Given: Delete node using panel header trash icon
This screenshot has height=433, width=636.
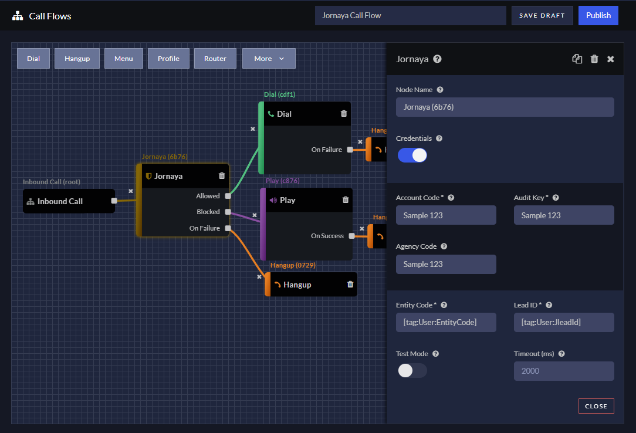Looking at the screenshot, I should (594, 59).
